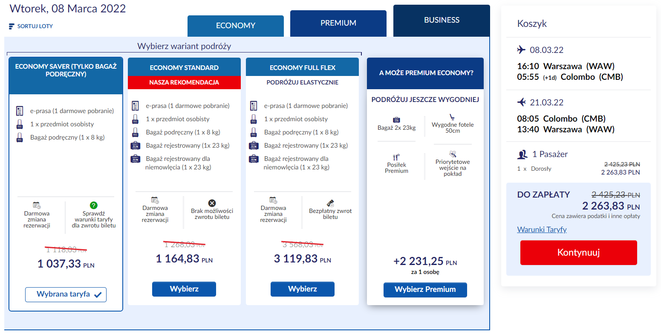Open the BUSINESS tab
Viewport: 661px width, 335px height.
[442, 20]
